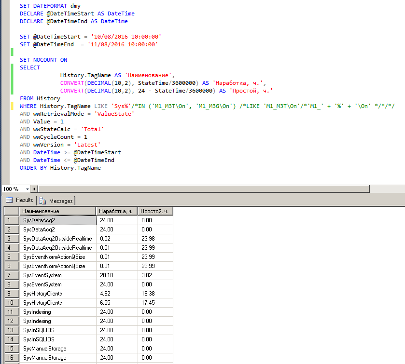Select all via the results grid corner cell
Image resolution: width=405 pixels, height=364 pixels.
coord(11,211)
